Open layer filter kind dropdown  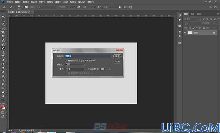[x=190, y=19]
